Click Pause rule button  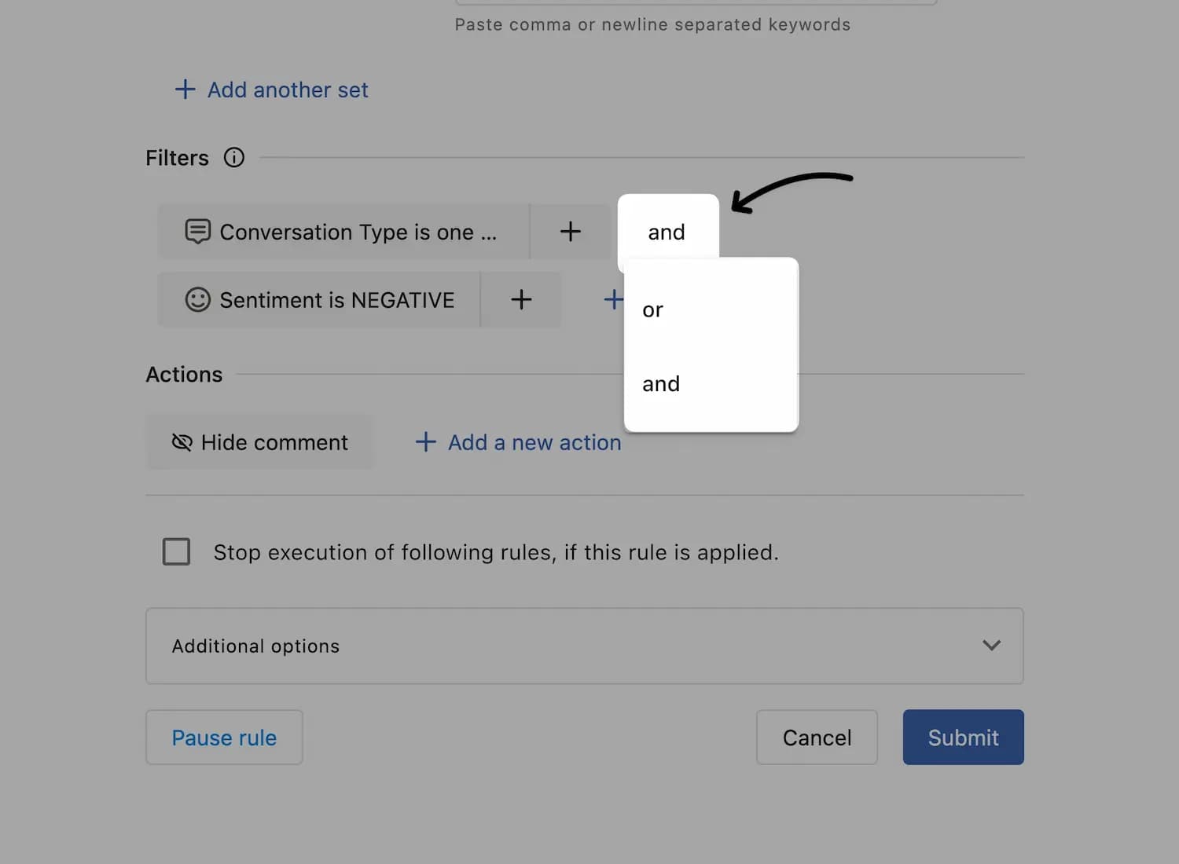coord(224,738)
